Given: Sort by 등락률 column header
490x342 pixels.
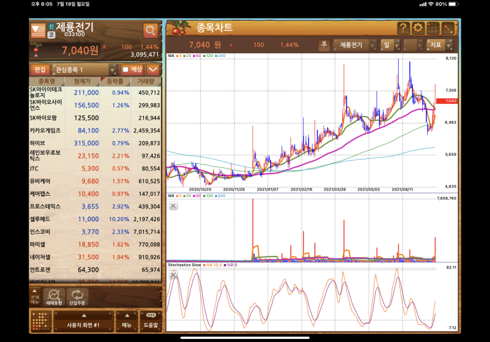Looking at the screenshot, I should 115,82.
